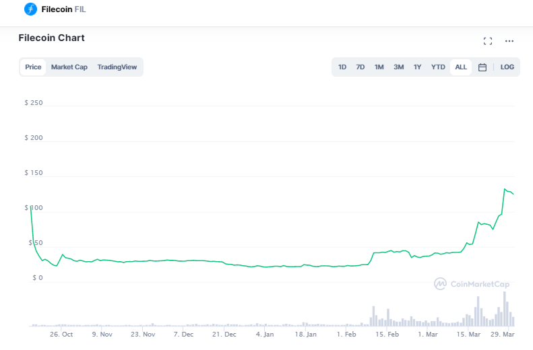Click the 15. Mar date label
The width and height of the screenshot is (533, 350).
point(468,334)
